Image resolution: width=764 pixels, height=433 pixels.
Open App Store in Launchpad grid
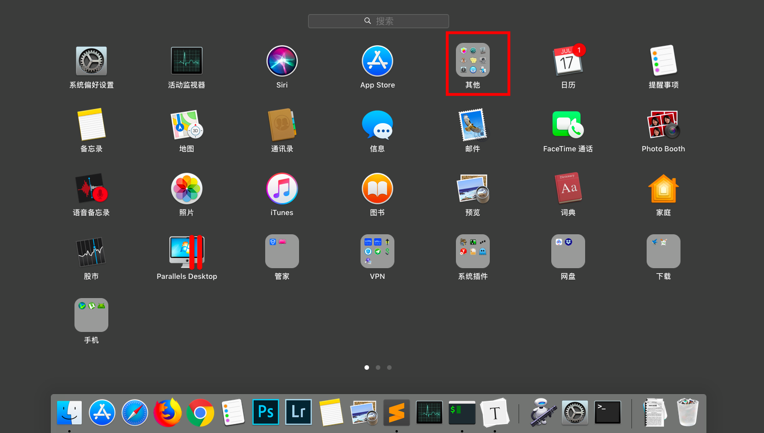tap(377, 61)
